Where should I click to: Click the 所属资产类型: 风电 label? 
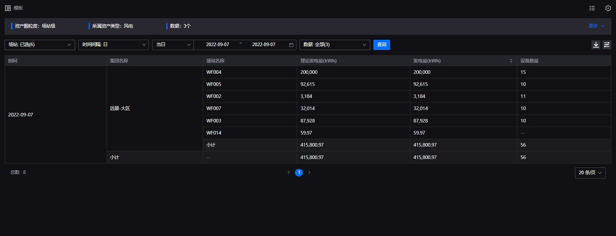[x=113, y=26]
